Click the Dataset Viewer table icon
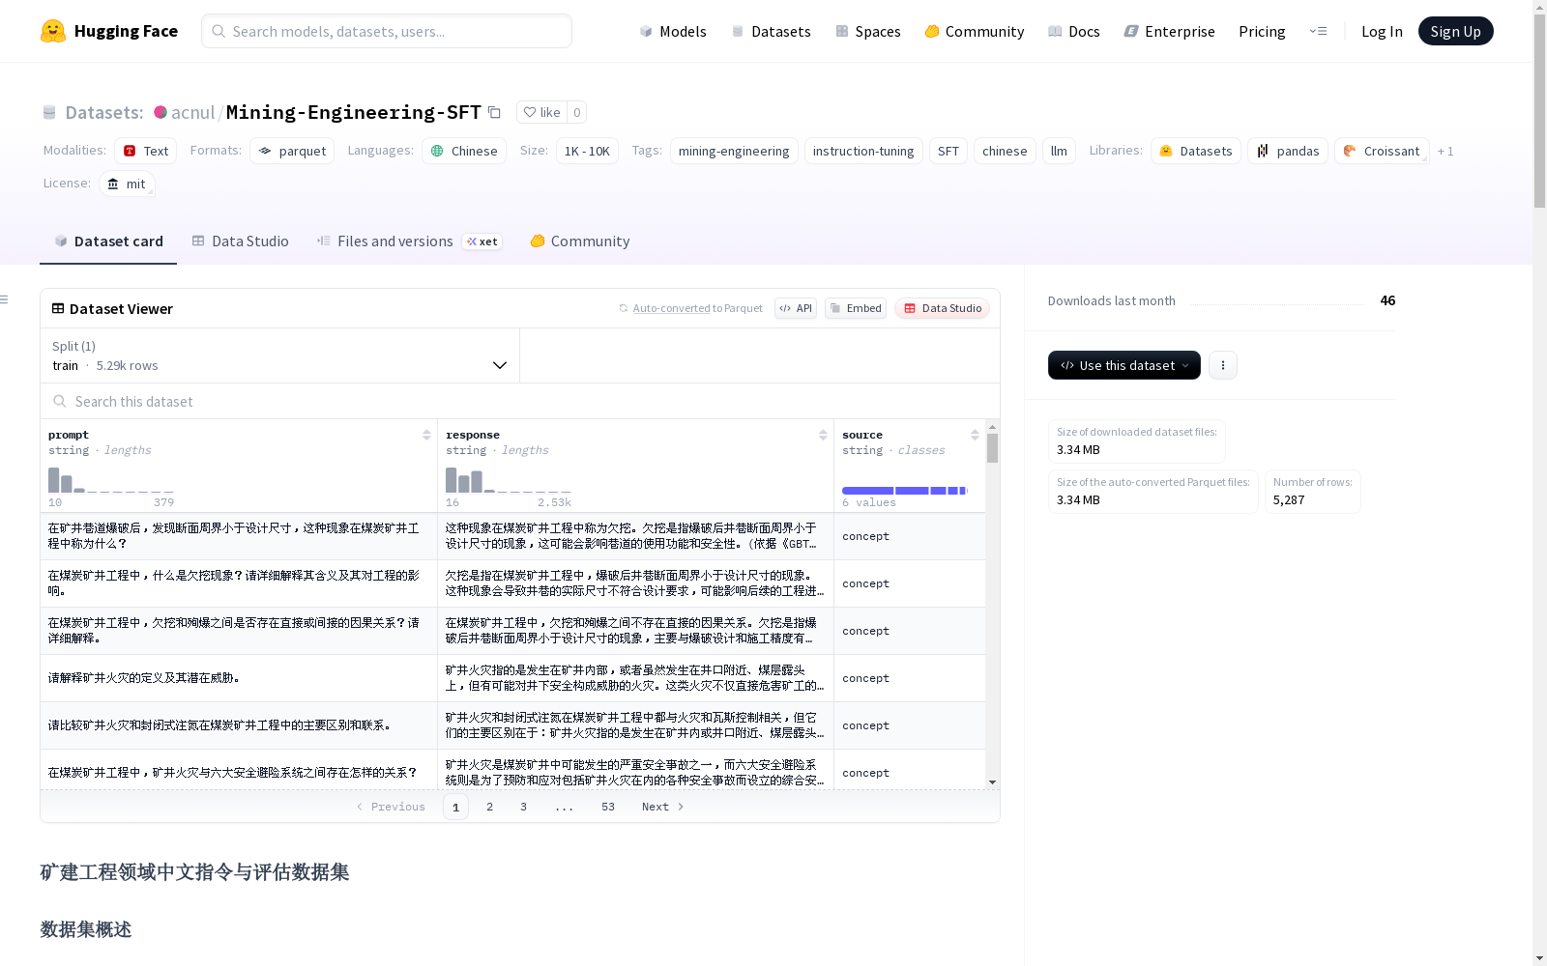This screenshot has width=1547, height=966. [58, 308]
